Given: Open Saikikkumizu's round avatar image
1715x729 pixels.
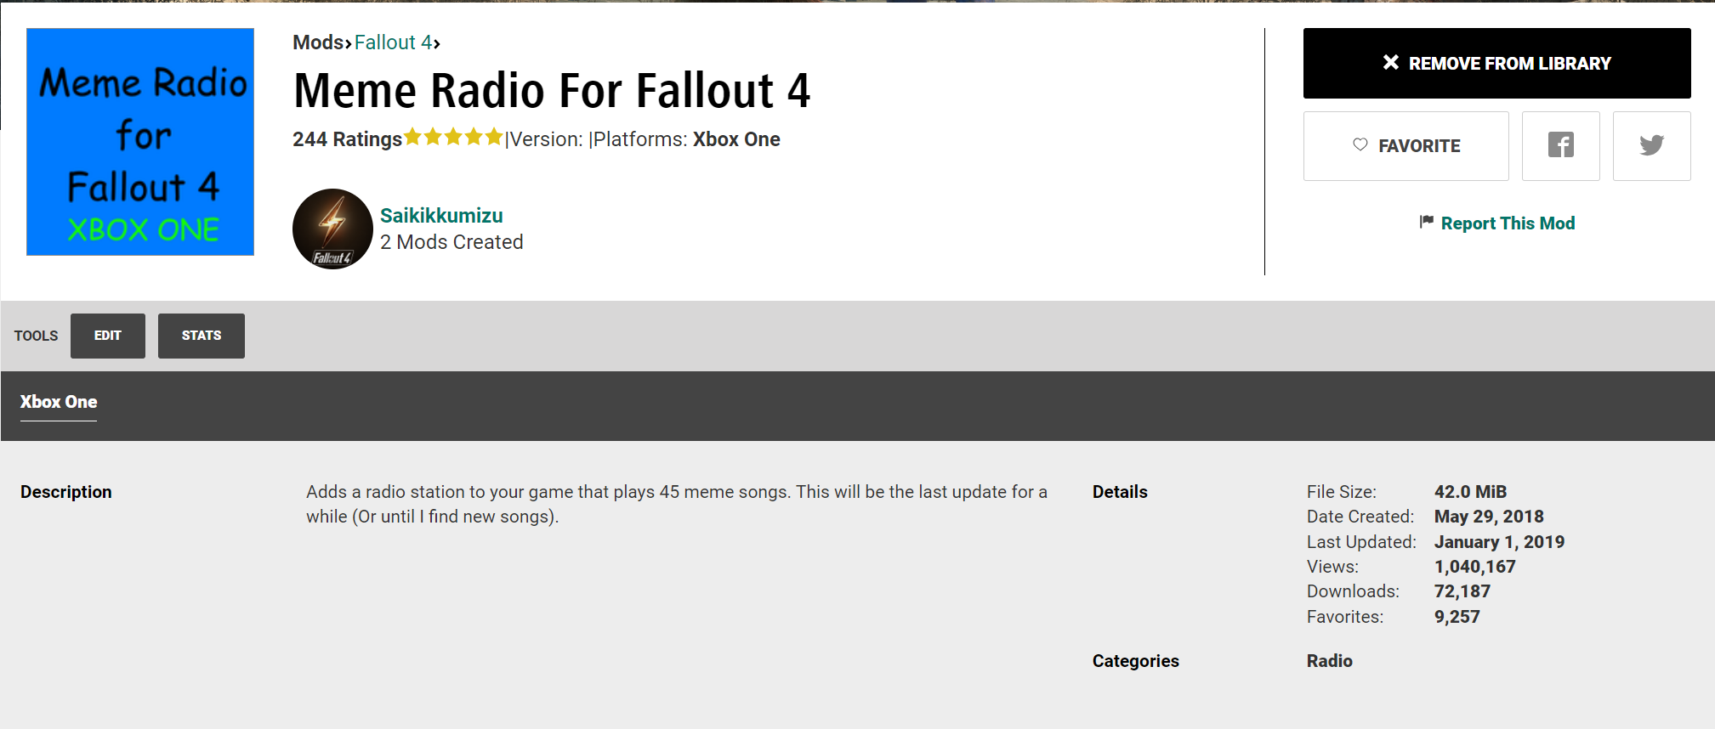Looking at the screenshot, I should click(x=332, y=229).
